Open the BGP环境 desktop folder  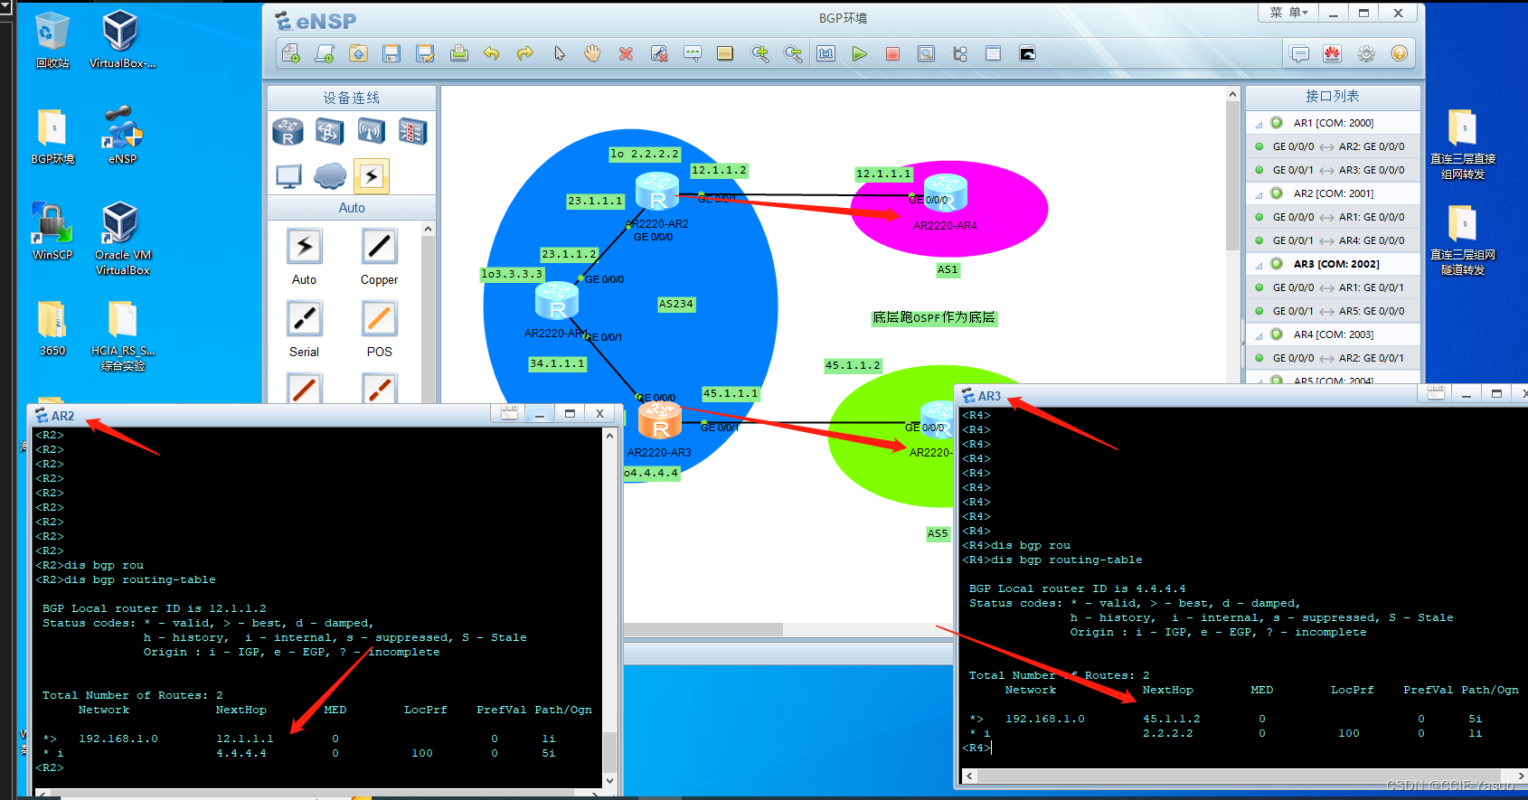pyautogui.click(x=52, y=136)
